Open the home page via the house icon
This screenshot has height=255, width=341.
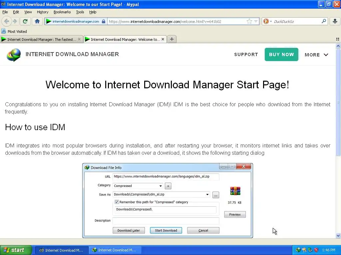pos(37,21)
